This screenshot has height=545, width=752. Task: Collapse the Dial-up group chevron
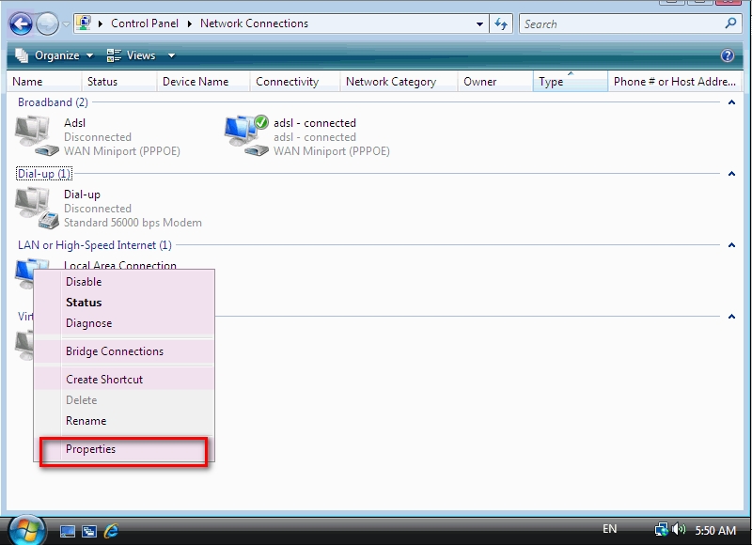pos(731,174)
